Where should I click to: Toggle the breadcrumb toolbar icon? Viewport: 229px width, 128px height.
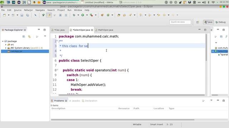(43, 15)
